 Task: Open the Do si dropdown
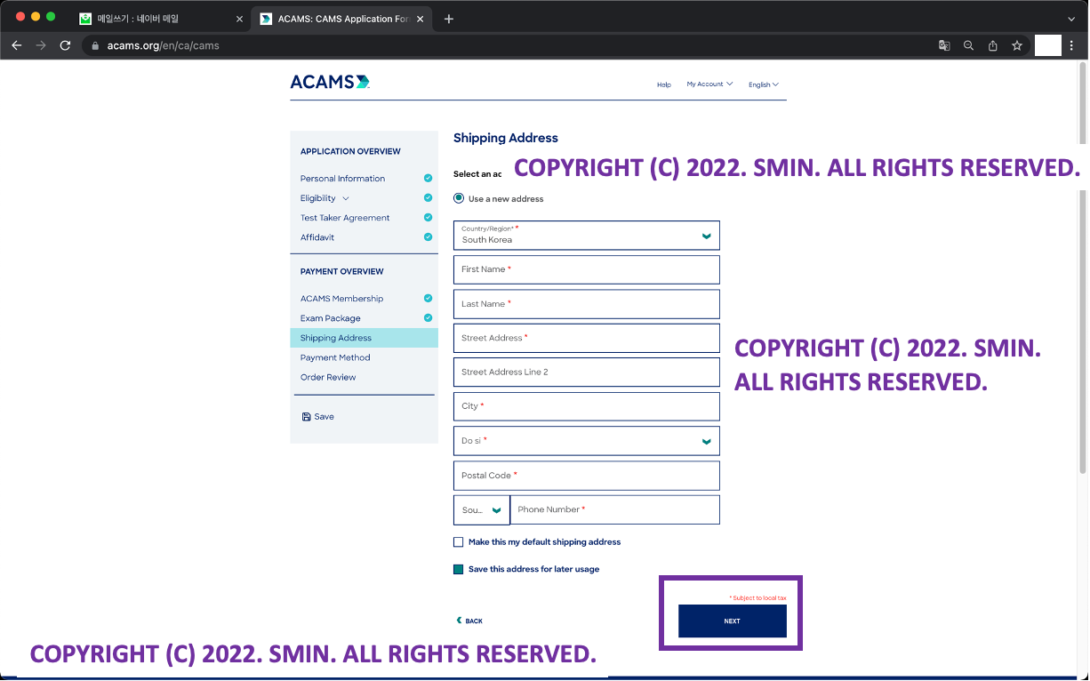[x=587, y=441]
